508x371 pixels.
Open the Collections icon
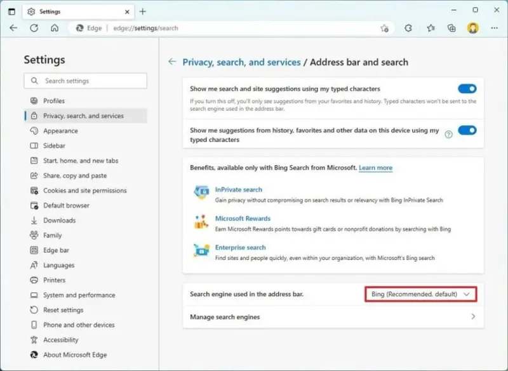tap(451, 28)
